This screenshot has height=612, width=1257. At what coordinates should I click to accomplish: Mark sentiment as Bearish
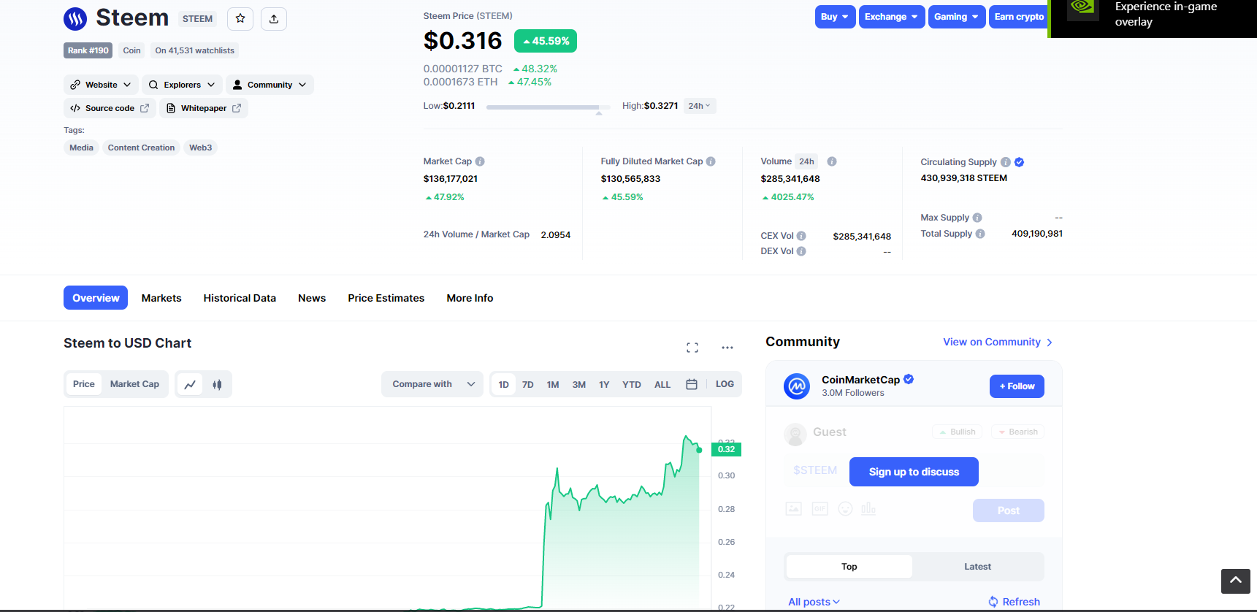[1017, 432]
